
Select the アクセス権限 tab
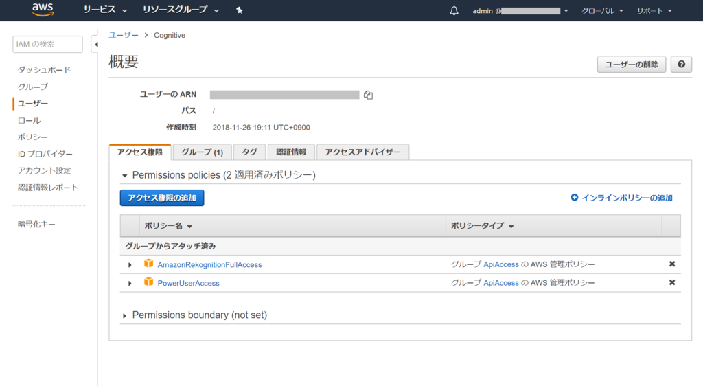[140, 152]
